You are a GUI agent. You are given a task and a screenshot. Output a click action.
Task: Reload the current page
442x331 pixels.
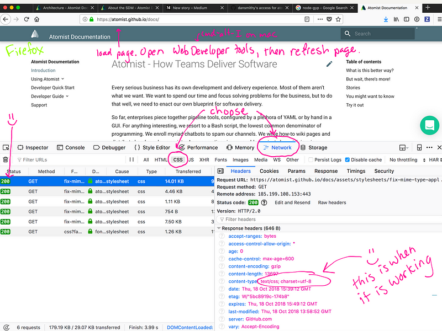point(27,19)
